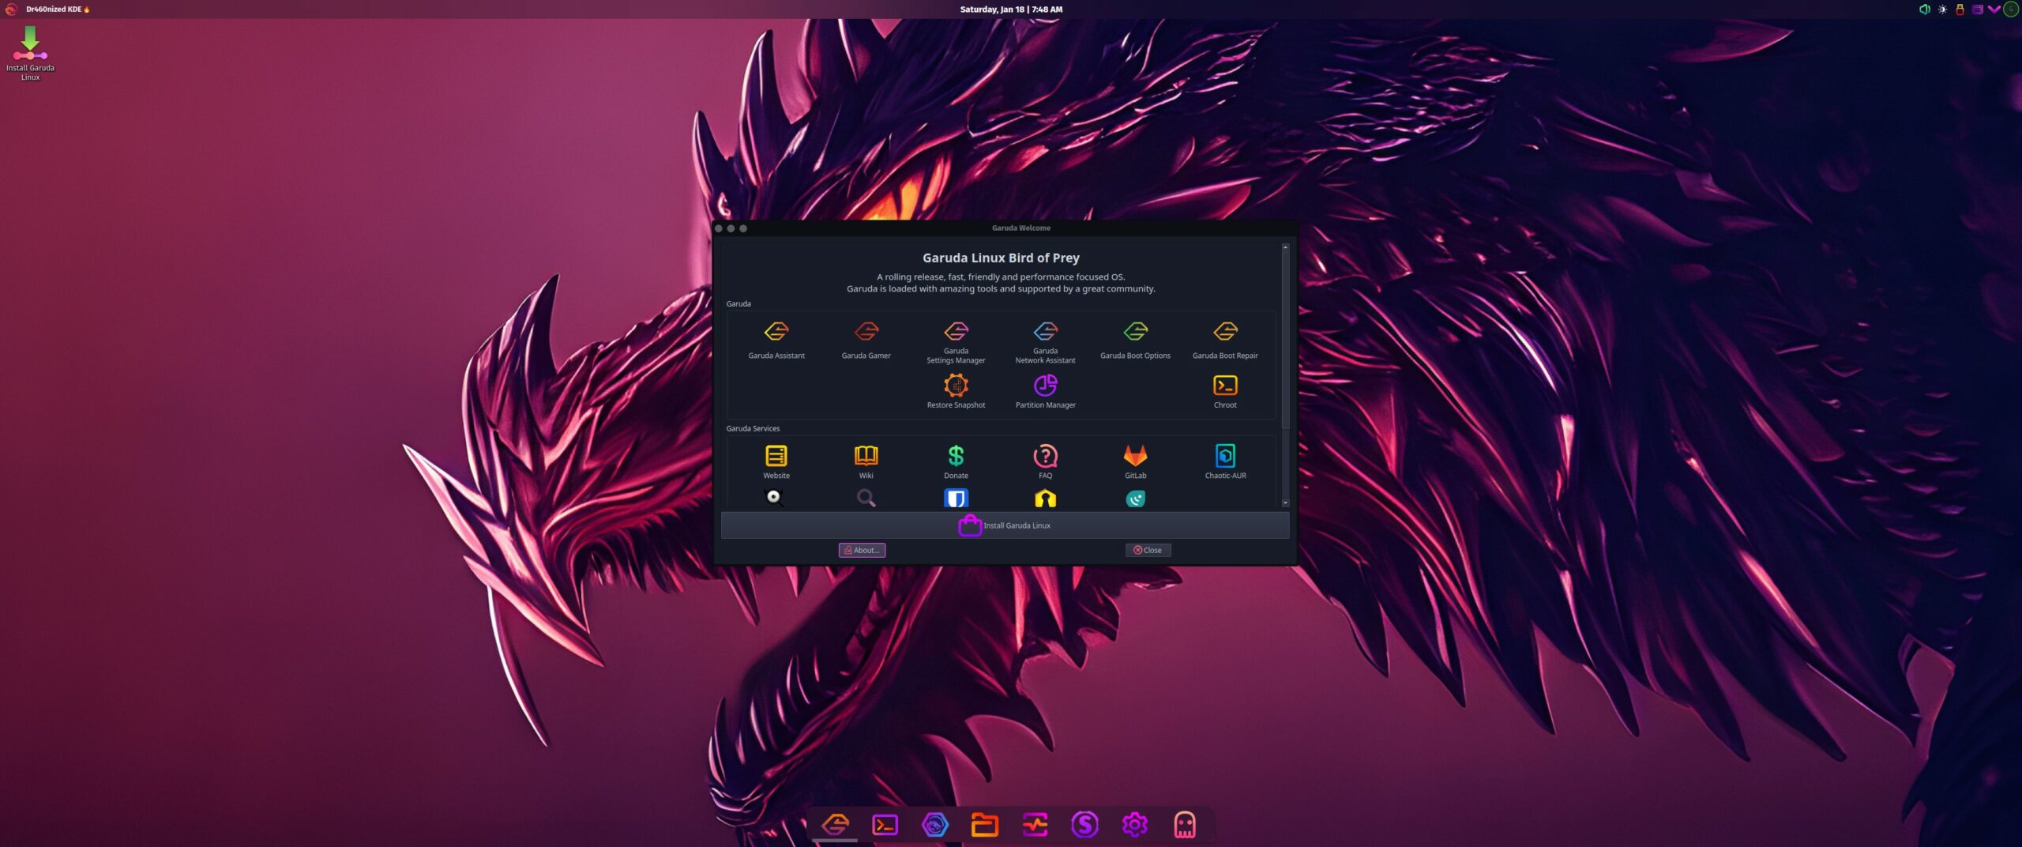Click the purple keyboard tray icon
Viewport: 2022px width, 847px height.
[x=1977, y=9]
